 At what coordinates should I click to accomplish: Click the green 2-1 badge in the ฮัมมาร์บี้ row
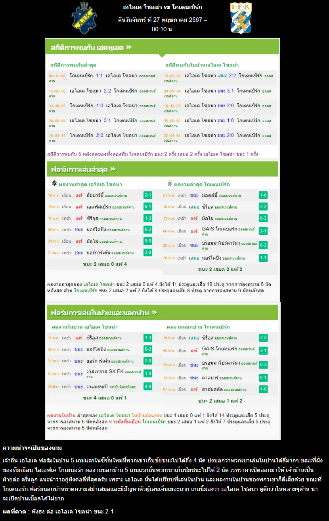tap(148, 195)
